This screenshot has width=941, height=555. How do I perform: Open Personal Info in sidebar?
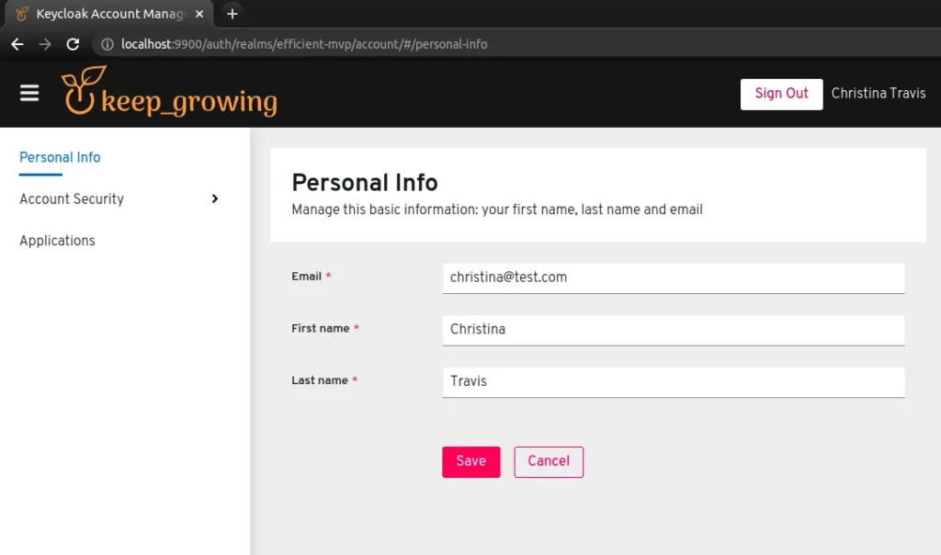tap(60, 157)
